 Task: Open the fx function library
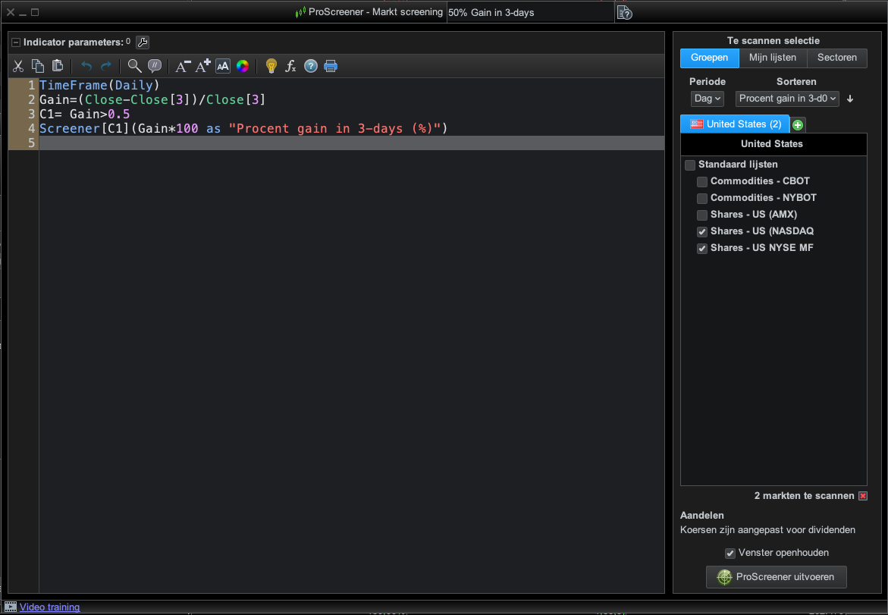pyautogui.click(x=290, y=66)
